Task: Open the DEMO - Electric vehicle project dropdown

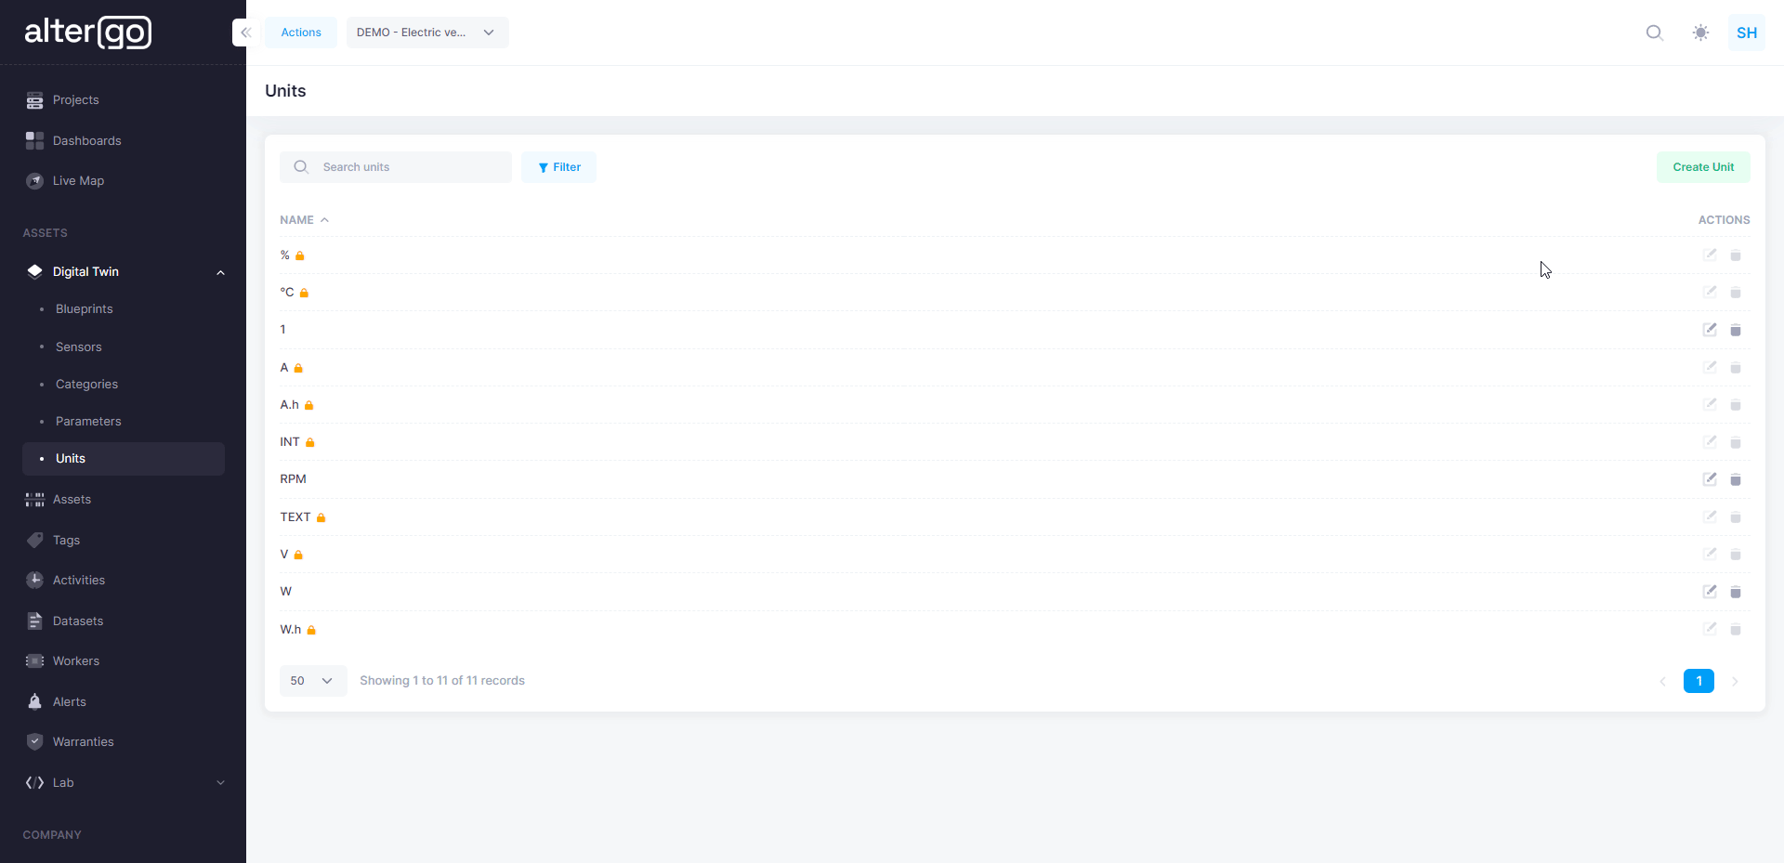Action: pyautogui.click(x=426, y=32)
